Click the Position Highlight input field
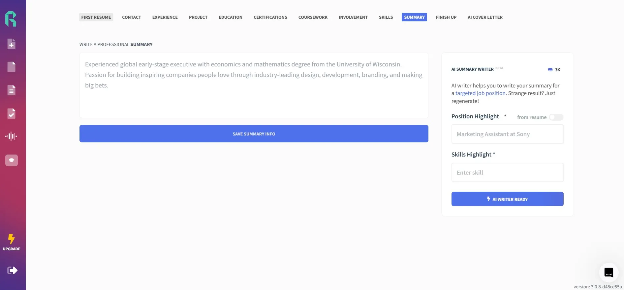624x290 pixels. (x=507, y=134)
